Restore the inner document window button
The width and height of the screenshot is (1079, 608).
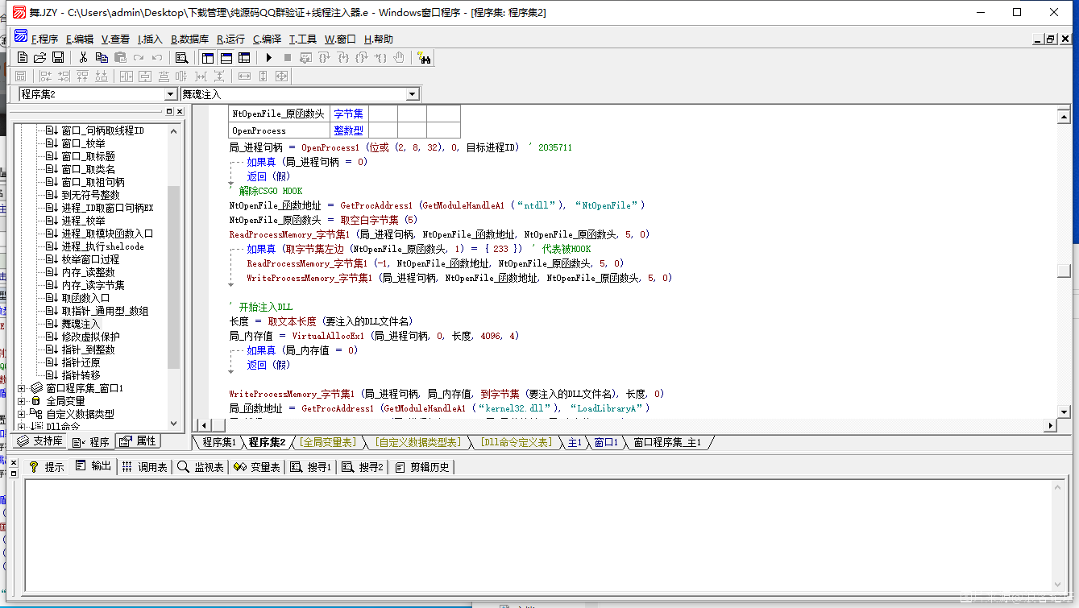1050,39
